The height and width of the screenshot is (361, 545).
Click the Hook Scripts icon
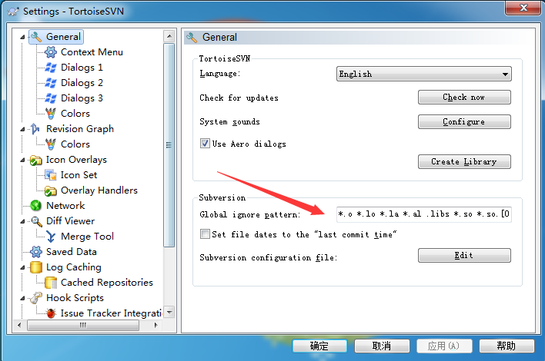[x=36, y=298]
